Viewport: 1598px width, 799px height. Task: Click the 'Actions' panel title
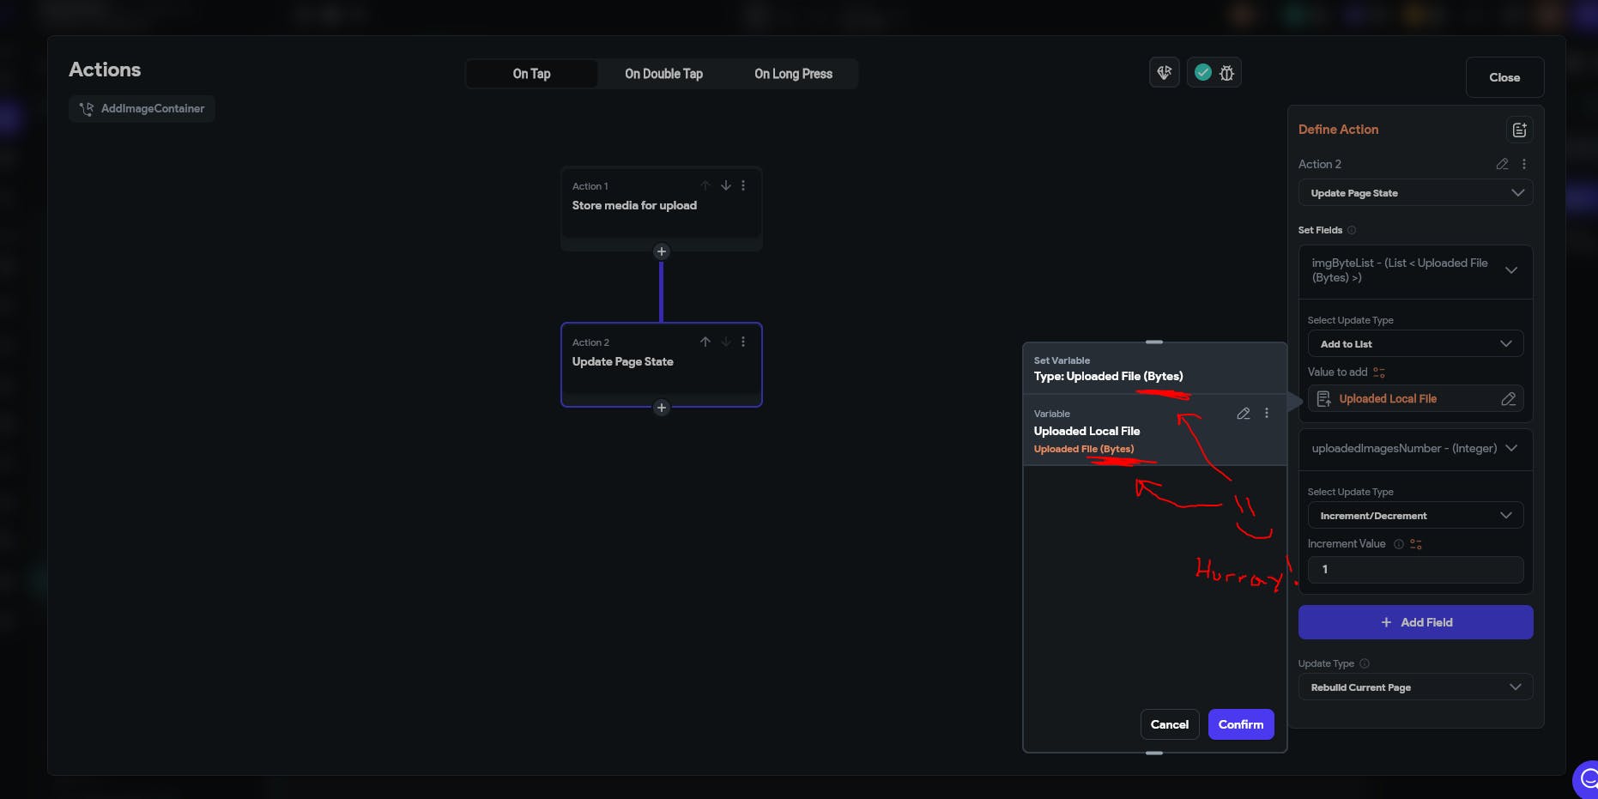[x=105, y=70]
